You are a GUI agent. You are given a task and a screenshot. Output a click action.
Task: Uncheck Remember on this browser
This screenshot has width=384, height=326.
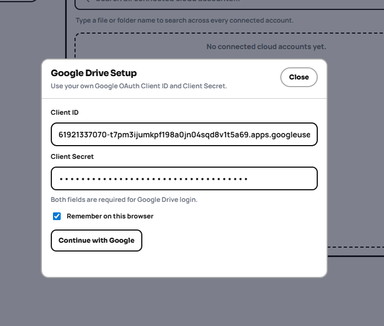[x=57, y=216]
